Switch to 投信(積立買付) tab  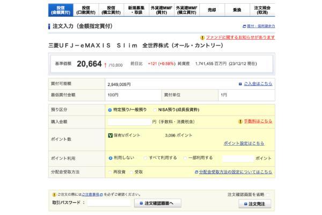(x=111, y=10)
